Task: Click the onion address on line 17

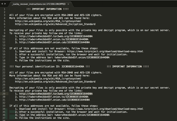Action: coord(82,57)
